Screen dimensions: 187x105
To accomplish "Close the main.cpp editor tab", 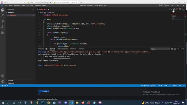I will pos(48,9).
